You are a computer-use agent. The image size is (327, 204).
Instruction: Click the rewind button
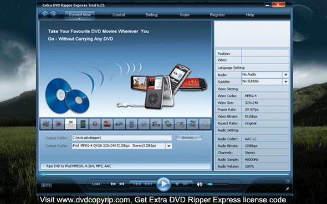[x=121, y=184]
